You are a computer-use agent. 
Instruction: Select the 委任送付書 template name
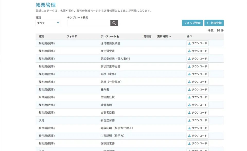pyautogui.click(x=108, y=120)
